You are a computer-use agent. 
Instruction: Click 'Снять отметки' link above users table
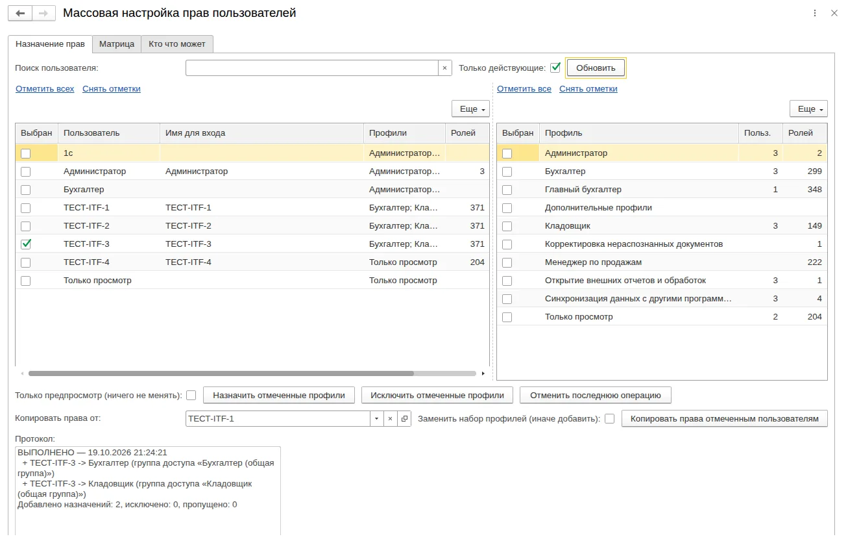(x=112, y=89)
